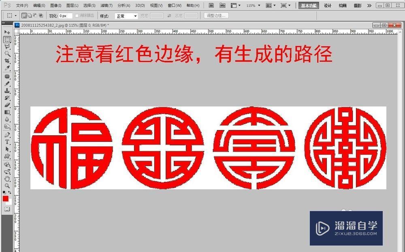Expand more workspaces with double chevron
Viewport: 405px width, 252px height.
point(369,5)
